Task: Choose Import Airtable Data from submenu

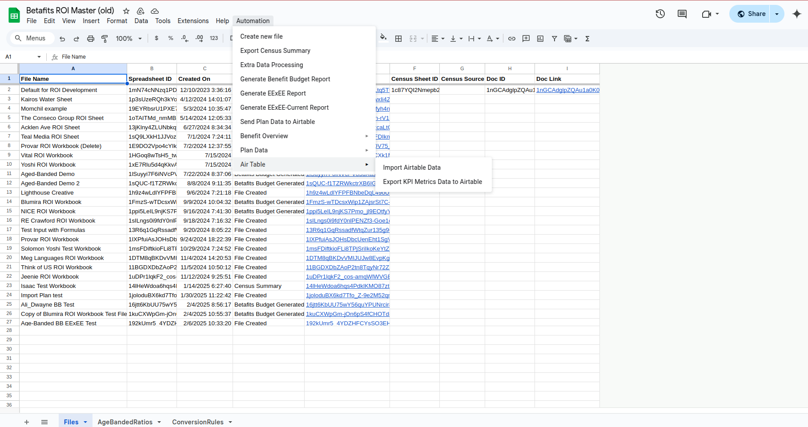Action: point(434,168)
